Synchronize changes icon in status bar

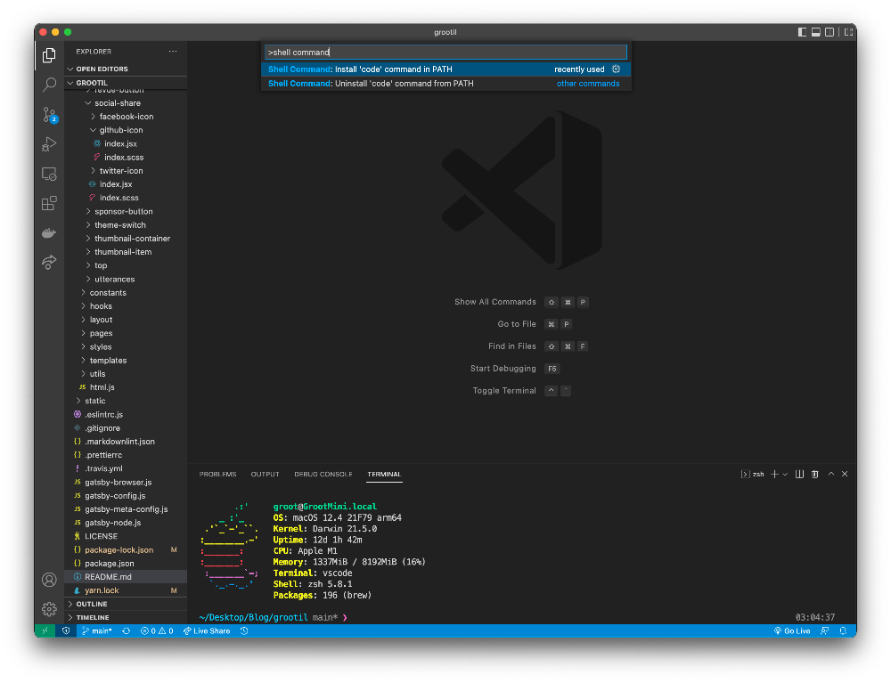click(x=127, y=630)
